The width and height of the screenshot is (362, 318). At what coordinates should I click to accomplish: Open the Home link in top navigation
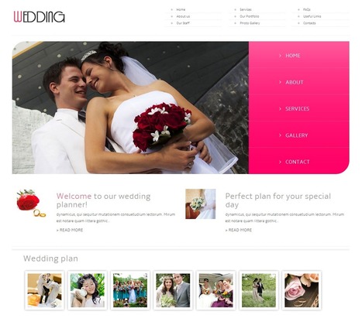(x=181, y=9)
